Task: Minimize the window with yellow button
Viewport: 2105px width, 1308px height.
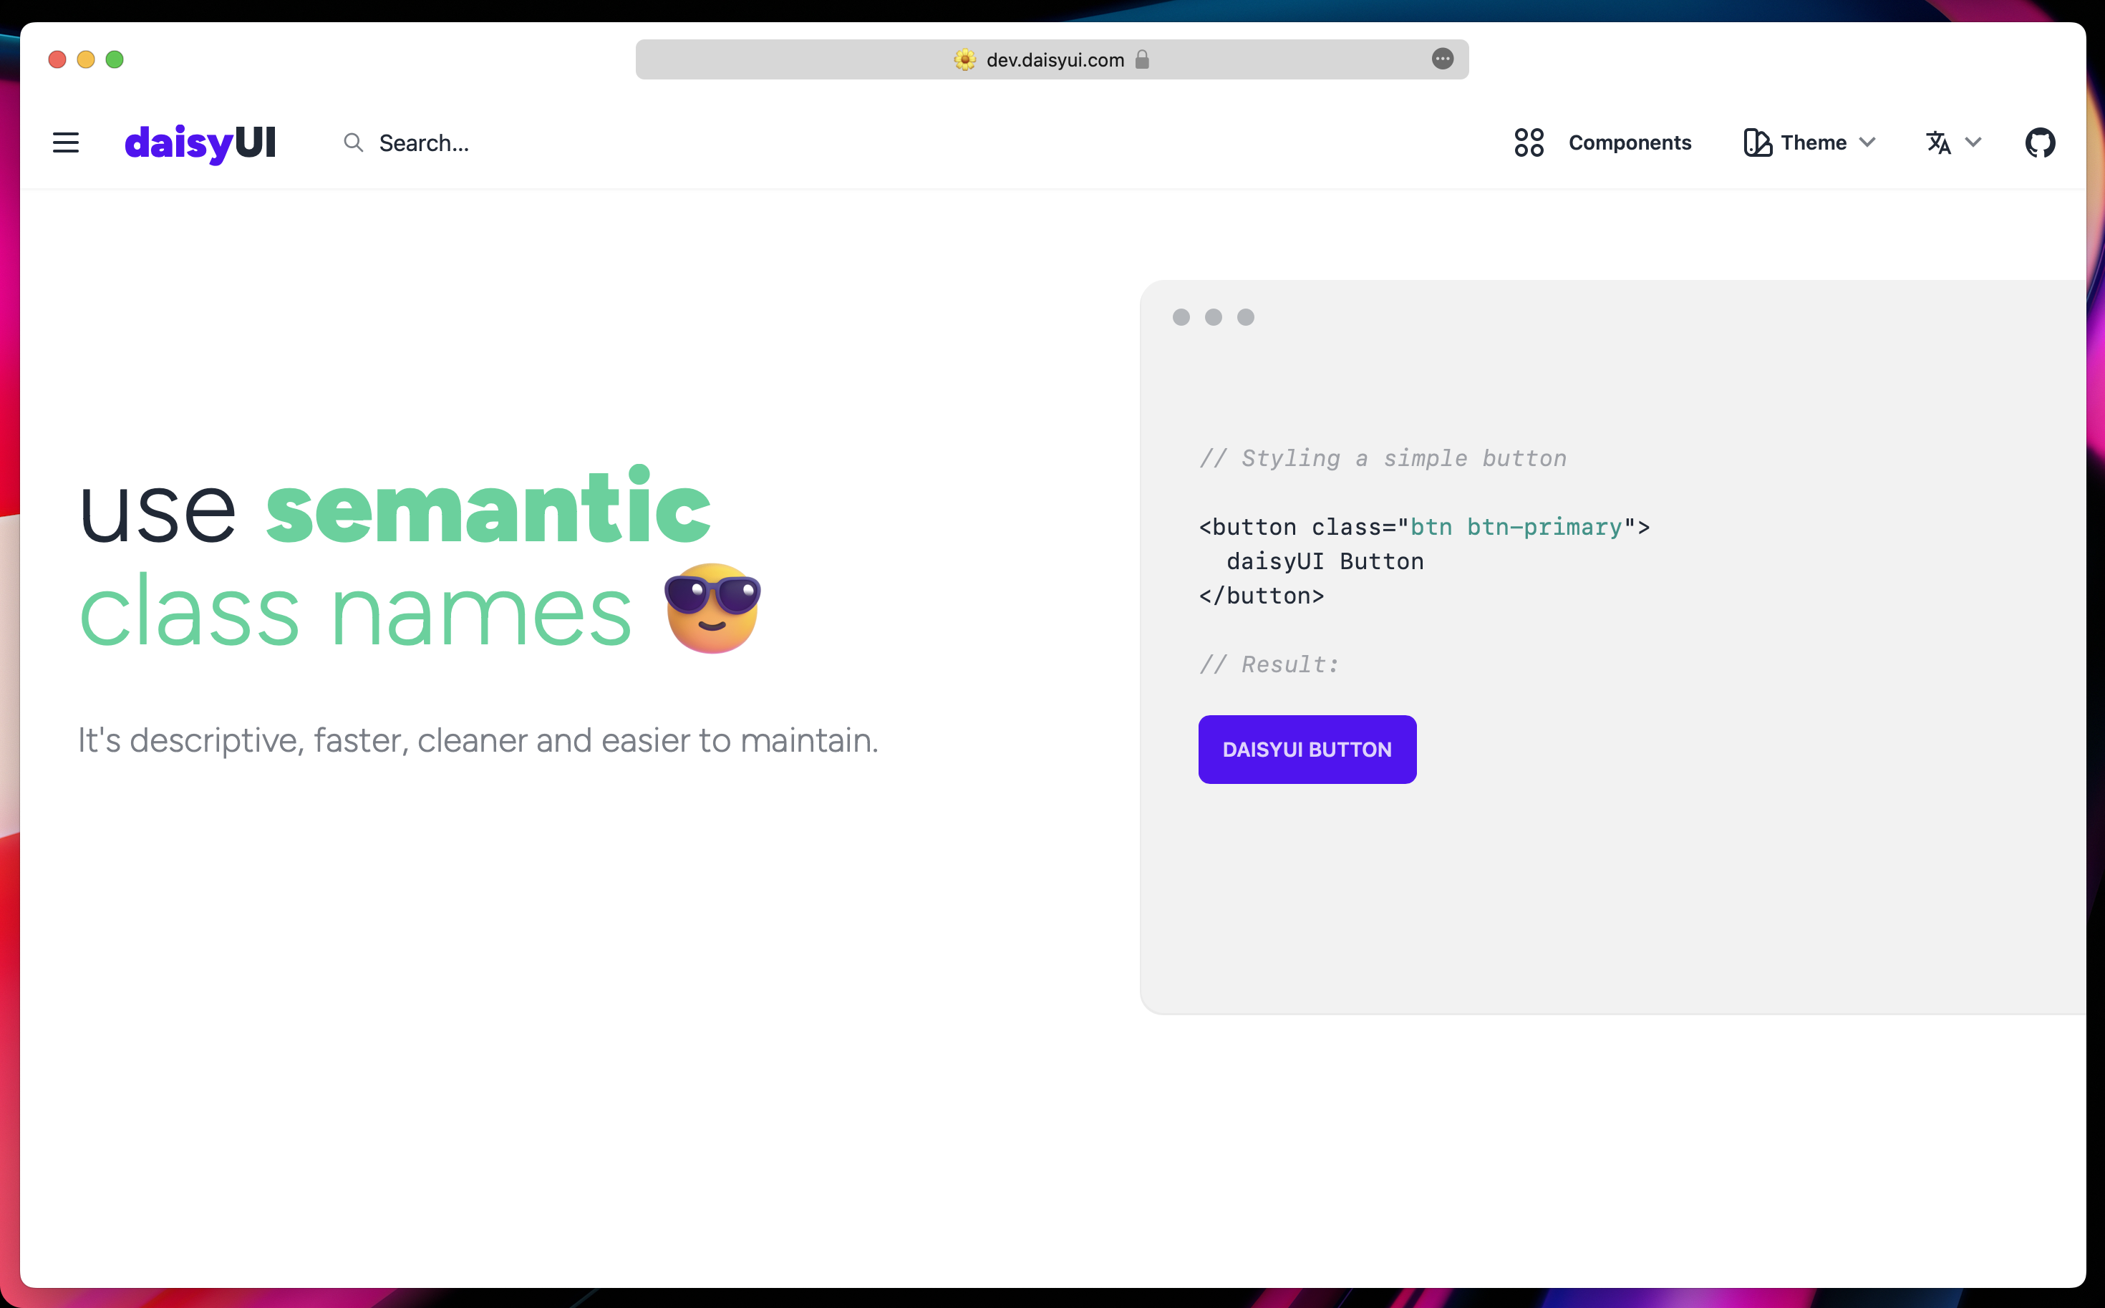Action: (x=86, y=59)
